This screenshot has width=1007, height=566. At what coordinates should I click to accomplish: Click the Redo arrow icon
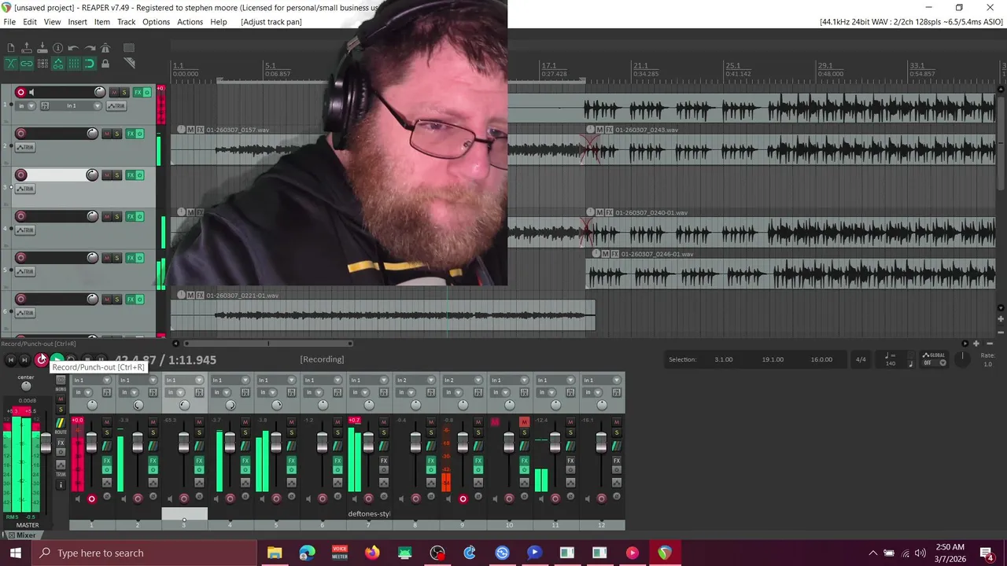click(x=90, y=48)
